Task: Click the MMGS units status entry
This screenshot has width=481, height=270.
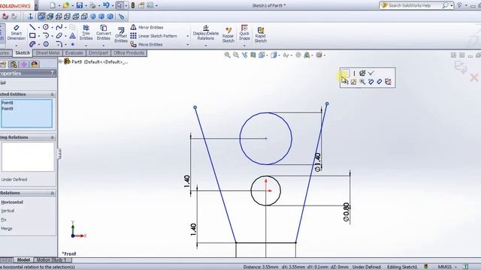Action: tap(444, 267)
